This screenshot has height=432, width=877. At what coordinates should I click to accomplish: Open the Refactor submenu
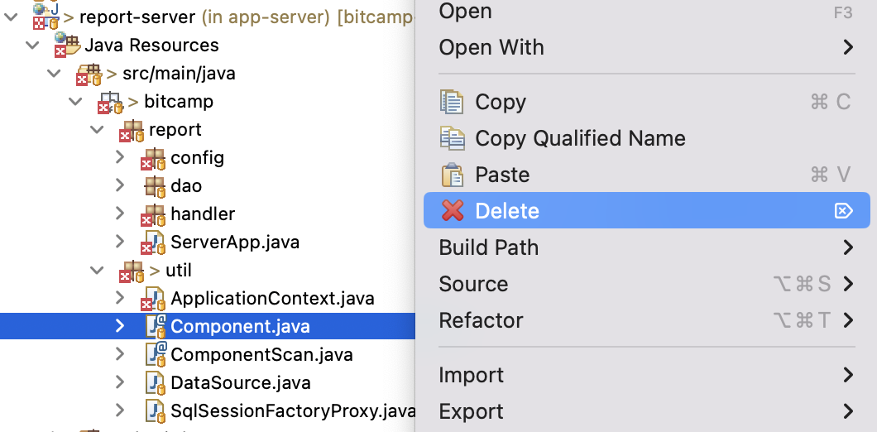click(x=646, y=320)
